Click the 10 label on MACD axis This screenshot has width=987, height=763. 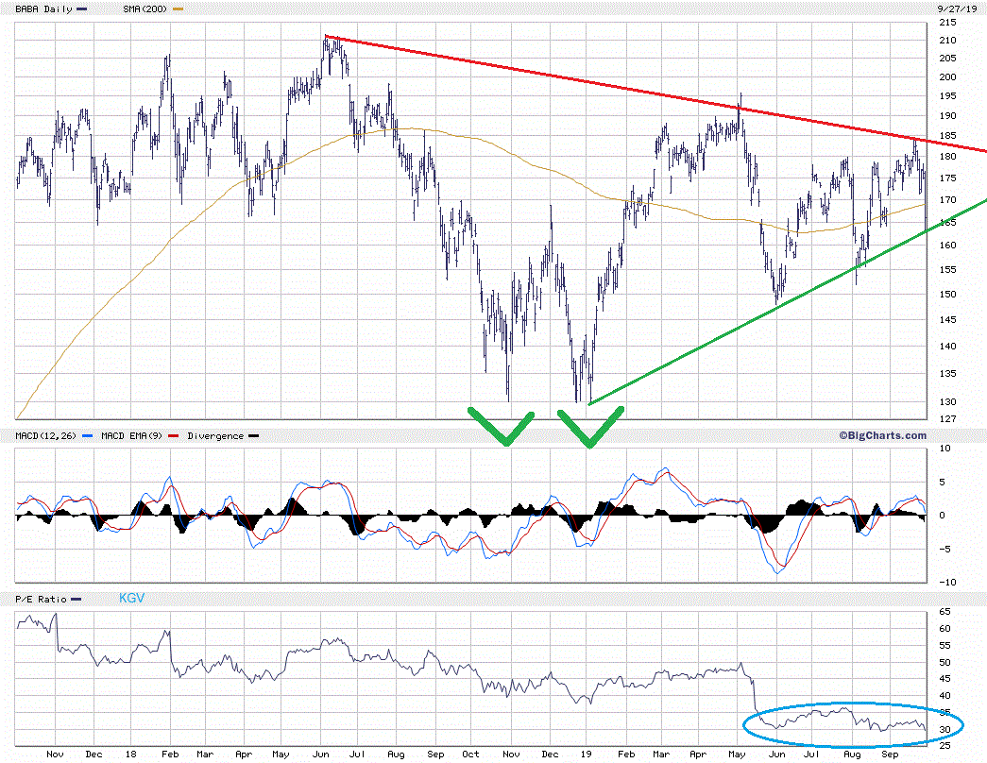pyautogui.click(x=944, y=449)
